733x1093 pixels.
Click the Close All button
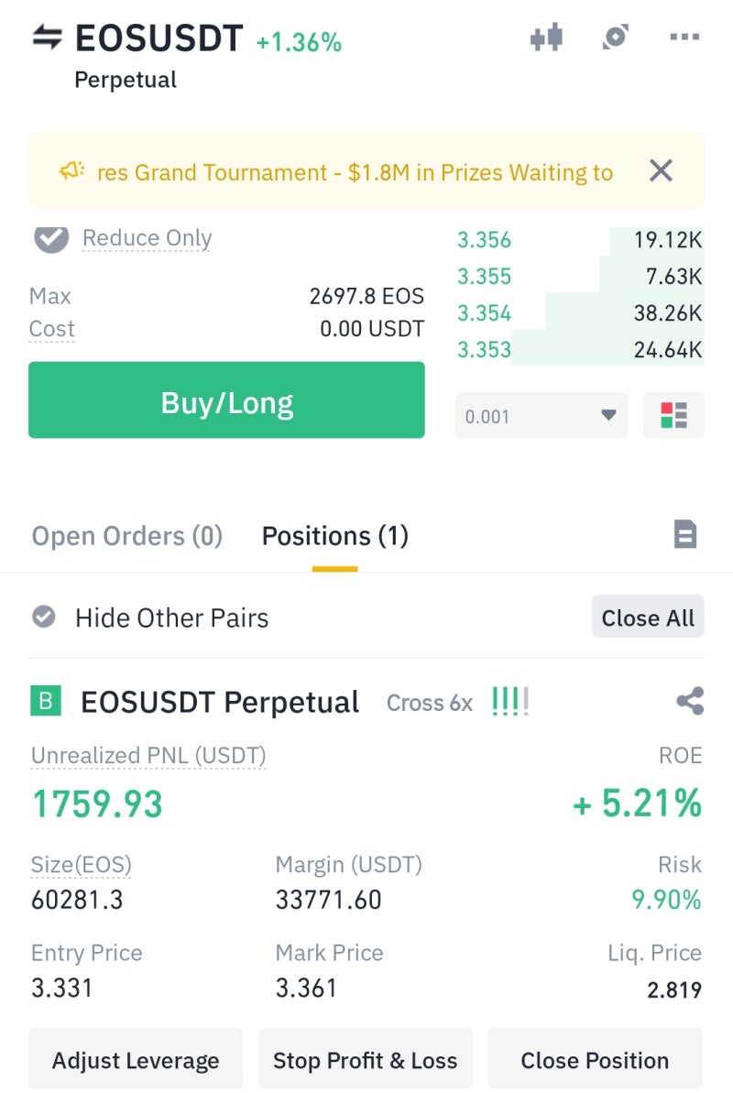click(x=648, y=618)
